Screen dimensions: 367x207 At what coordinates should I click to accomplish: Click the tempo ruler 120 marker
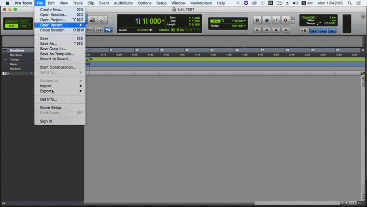pos(90,59)
